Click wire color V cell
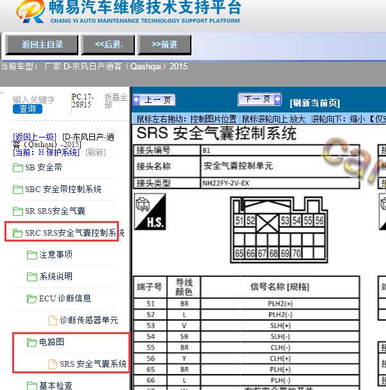386x390 pixels. click(x=184, y=326)
